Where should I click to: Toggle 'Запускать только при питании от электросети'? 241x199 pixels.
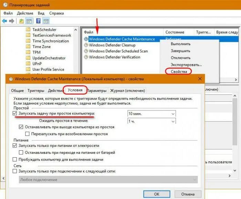point(14,146)
